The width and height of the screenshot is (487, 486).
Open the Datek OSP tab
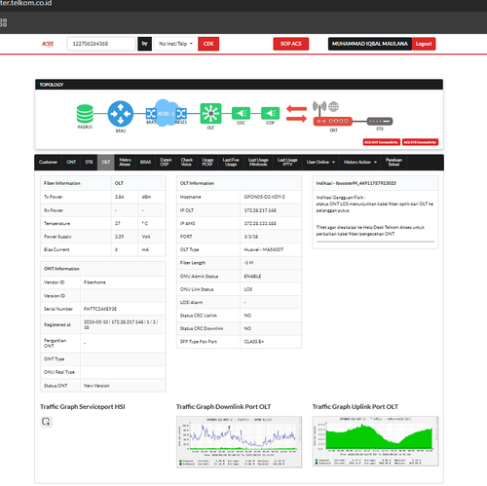tap(166, 162)
